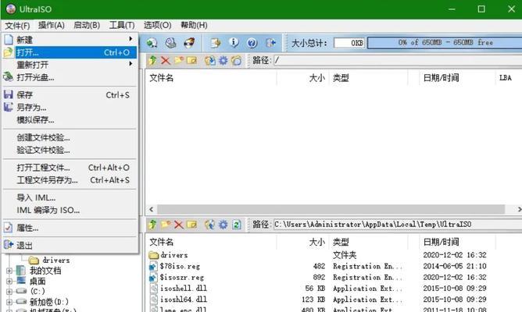Choose 退出 menu entry

[70, 245]
